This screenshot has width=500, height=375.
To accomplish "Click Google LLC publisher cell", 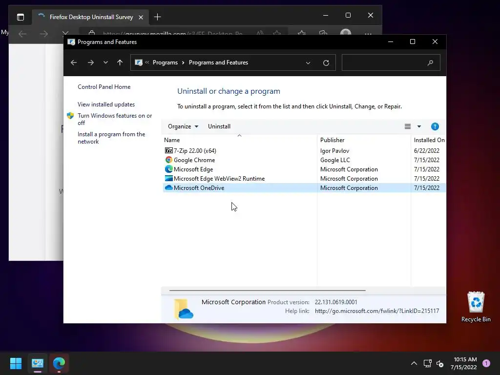I will pos(335,160).
